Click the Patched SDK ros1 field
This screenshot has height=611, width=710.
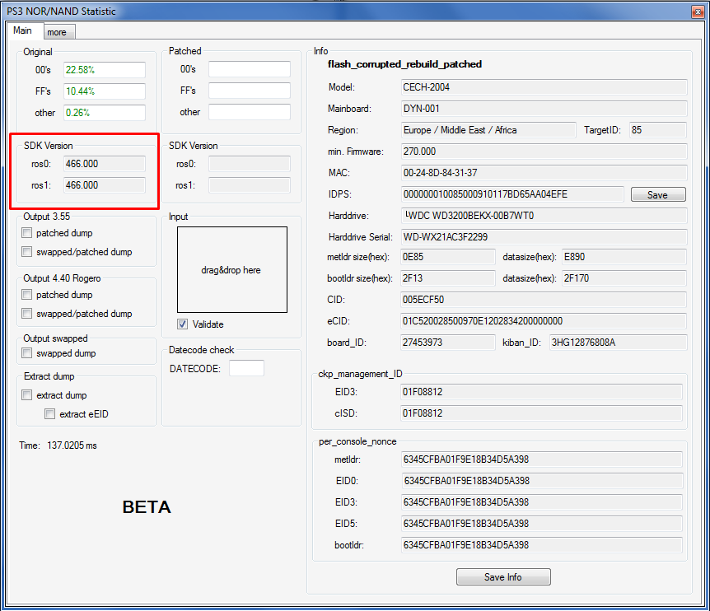point(250,185)
